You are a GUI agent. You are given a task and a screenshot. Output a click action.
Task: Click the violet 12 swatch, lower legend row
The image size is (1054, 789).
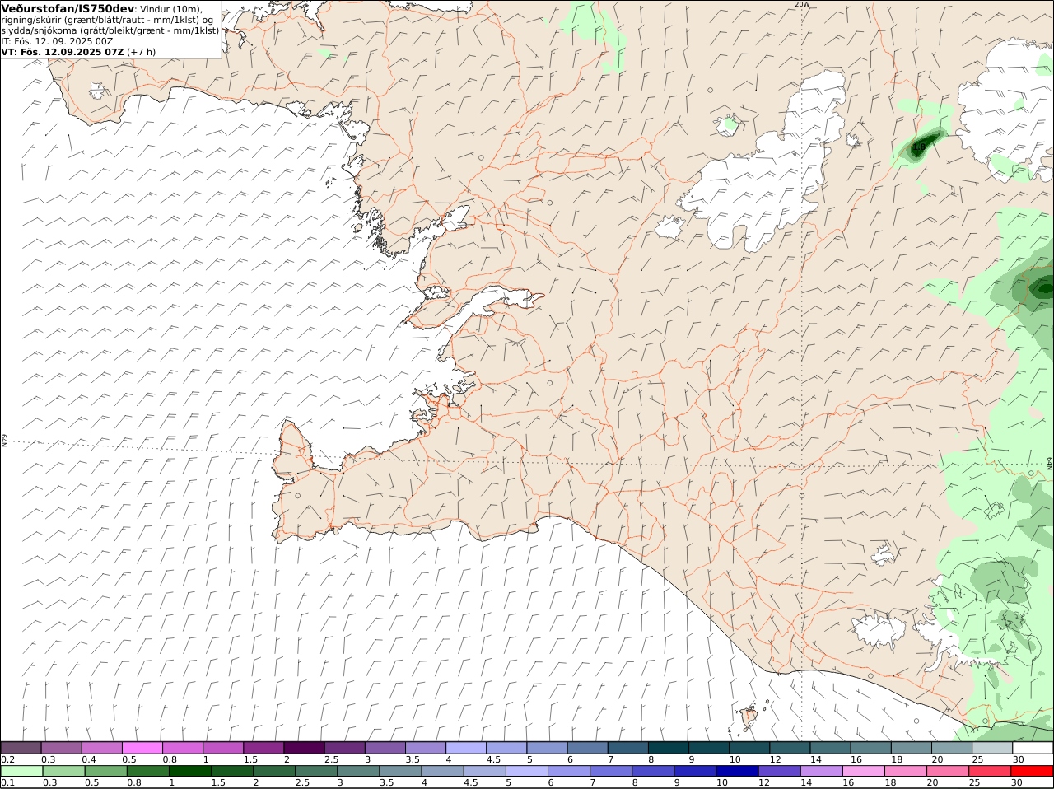pos(779,771)
